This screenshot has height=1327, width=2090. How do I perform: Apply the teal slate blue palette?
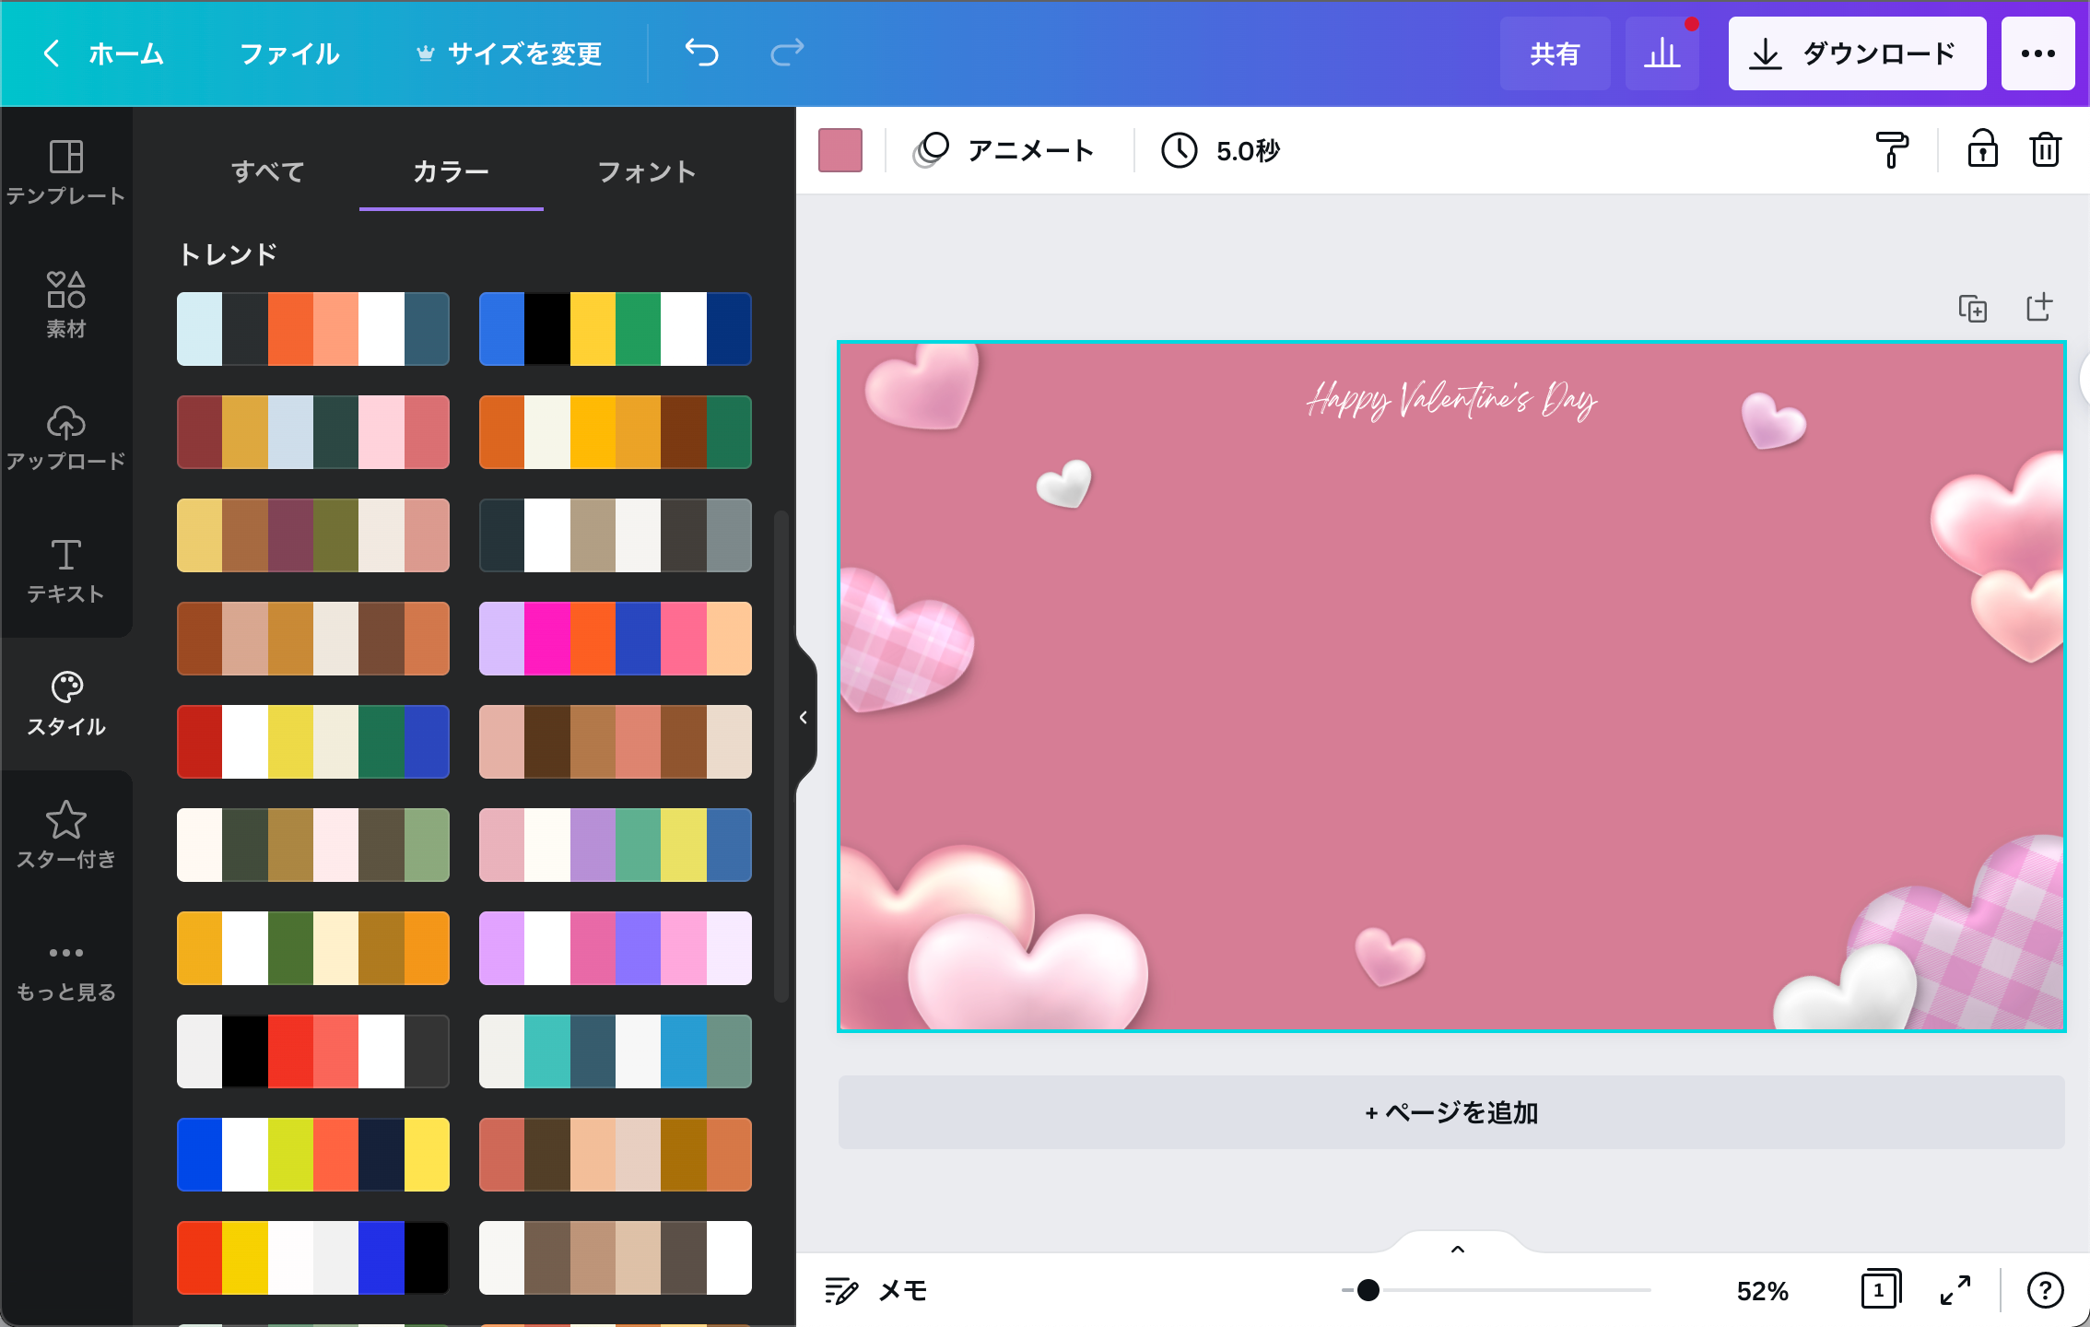(616, 1051)
